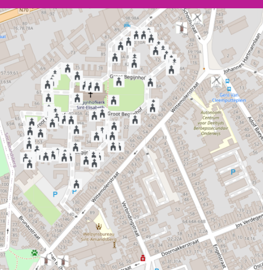This screenshot has height=270, width=263.
Task: Select the brown windmill marker near Schoolstraat
Action: (x=182, y=28)
